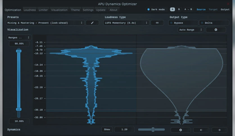Show the Source view
This screenshot has width=235, height=136.
pyautogui.click(x=201, y=10)
